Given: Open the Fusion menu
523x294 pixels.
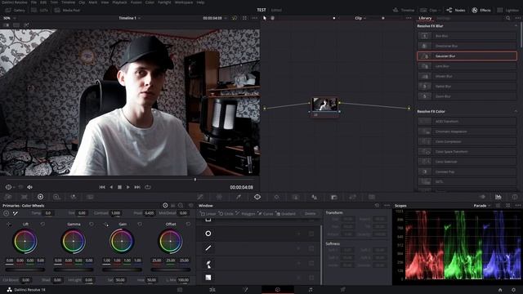Looking at the screenshot, I should tap(136, 2).
